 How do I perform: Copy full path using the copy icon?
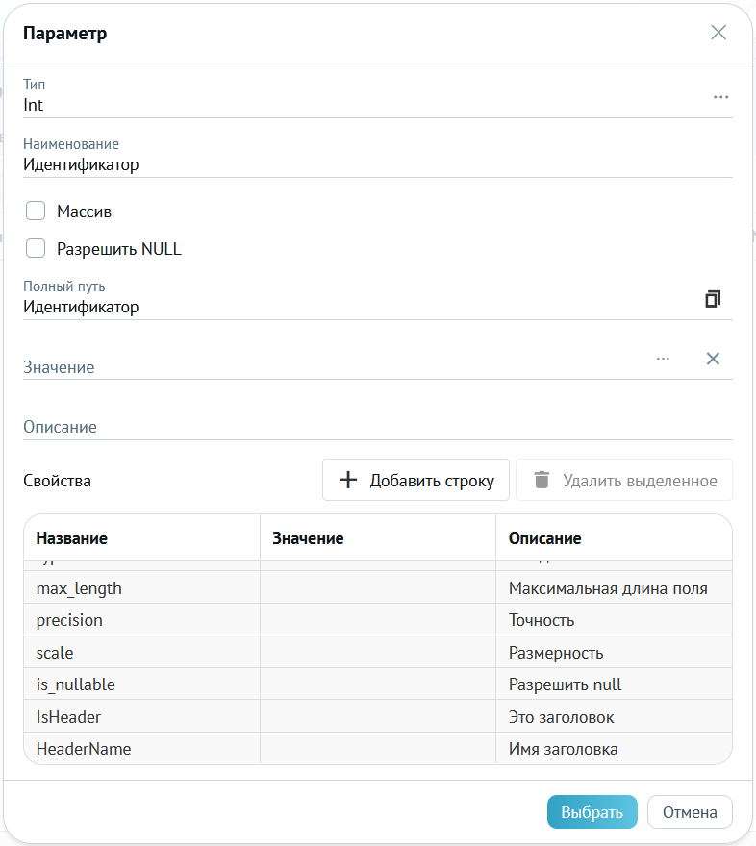(x=713, y=299)
